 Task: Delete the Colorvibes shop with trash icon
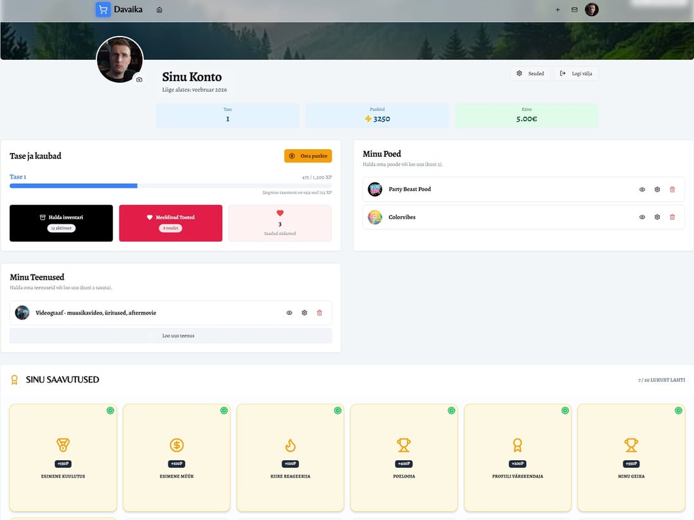672,217
